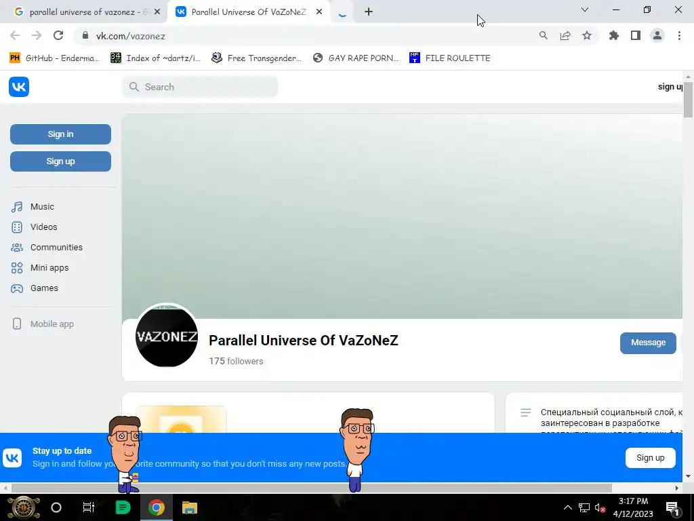This screenshot has width=694, height=521.
Task: Open a new tab with the plus button
Action: pos(369,12)
